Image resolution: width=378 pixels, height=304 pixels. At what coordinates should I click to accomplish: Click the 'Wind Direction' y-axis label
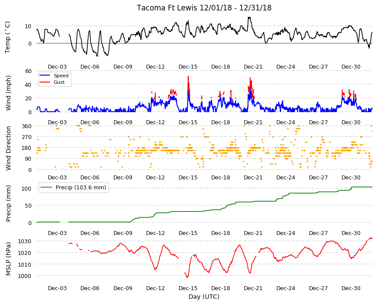tap(8, 148)
